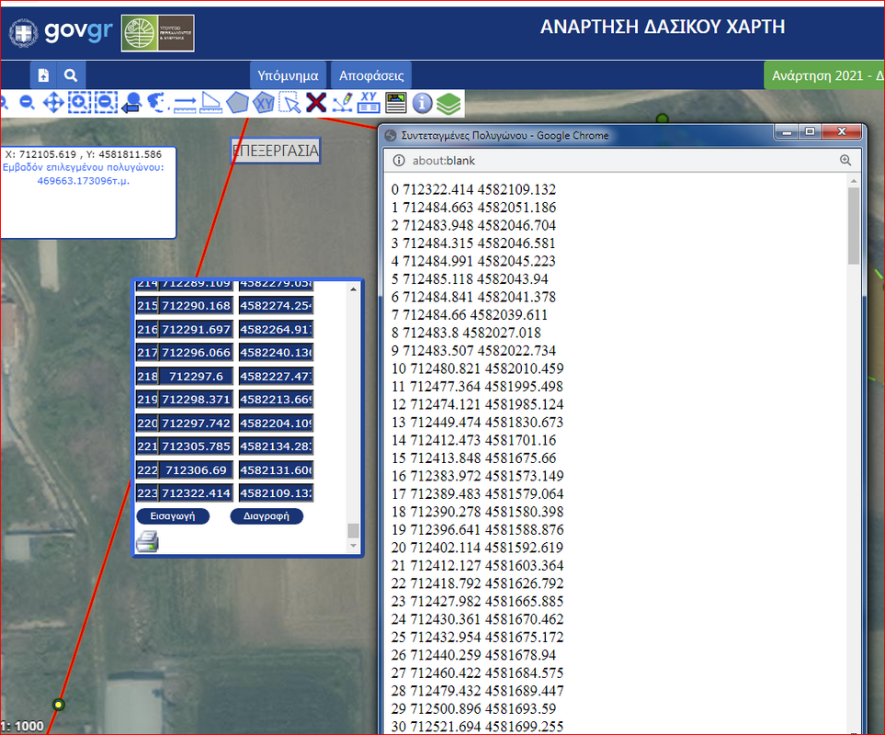Select the pan (move map) tool
Screen dimensions: 885x735
(x=53, y=103)
